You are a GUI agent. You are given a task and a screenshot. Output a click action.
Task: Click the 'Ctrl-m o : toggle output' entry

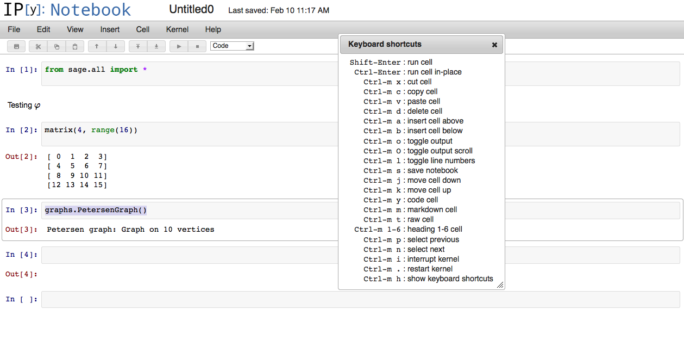click(x=408, y=141)
